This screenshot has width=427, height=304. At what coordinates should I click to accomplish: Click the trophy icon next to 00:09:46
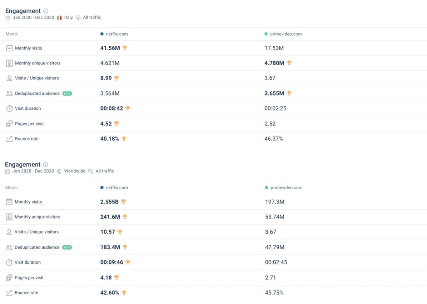[x=128, y=262]
